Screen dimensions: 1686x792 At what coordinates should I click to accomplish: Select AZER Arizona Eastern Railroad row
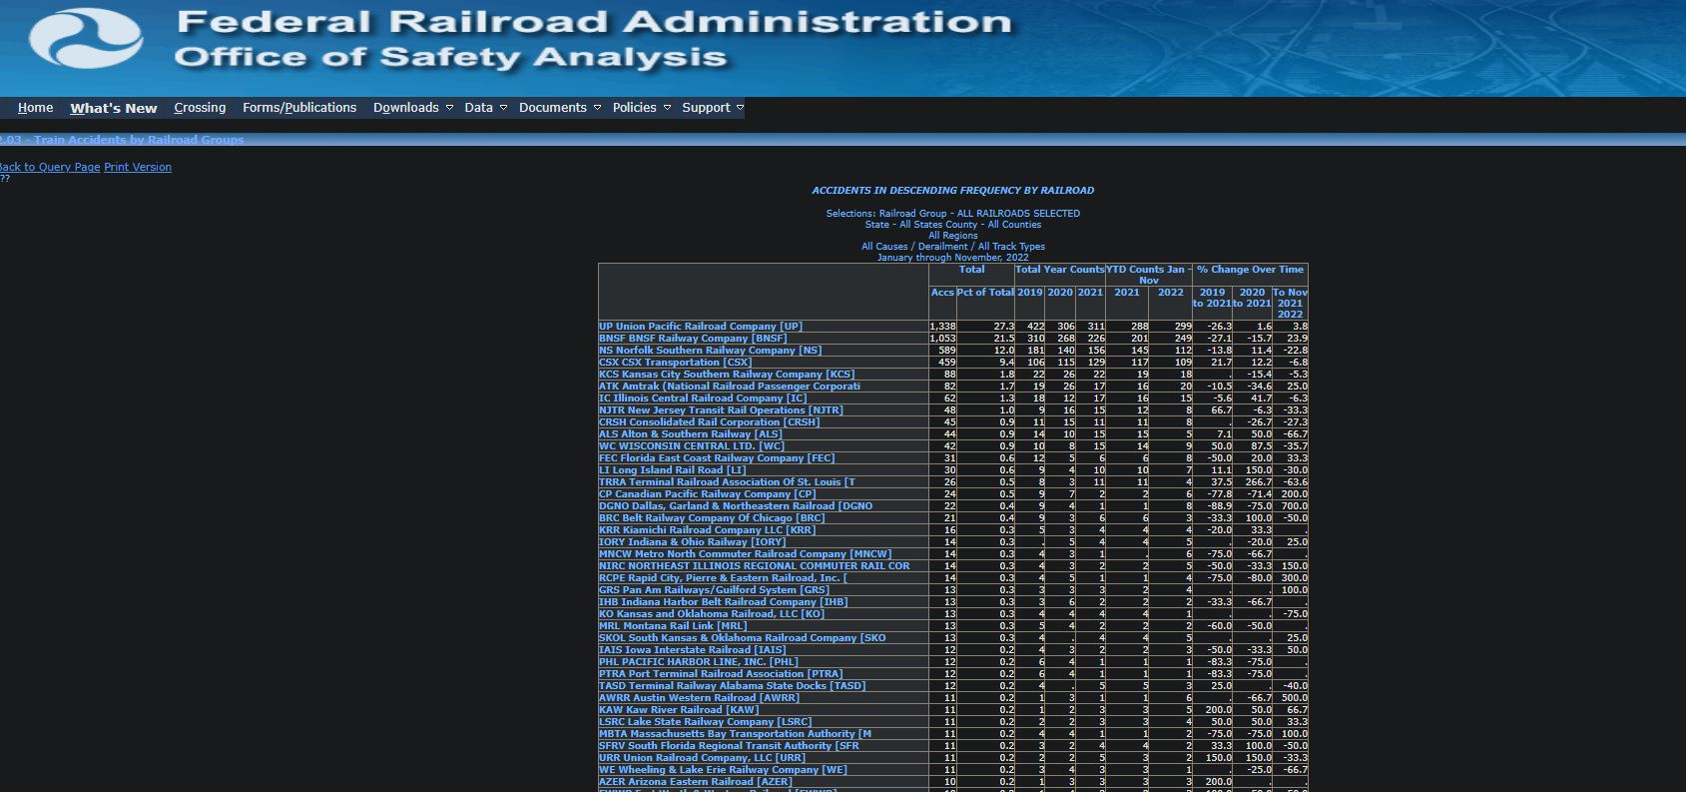coord(696,782)
